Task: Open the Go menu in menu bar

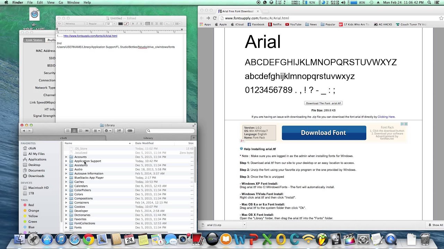Action: [x=61, y=2]
